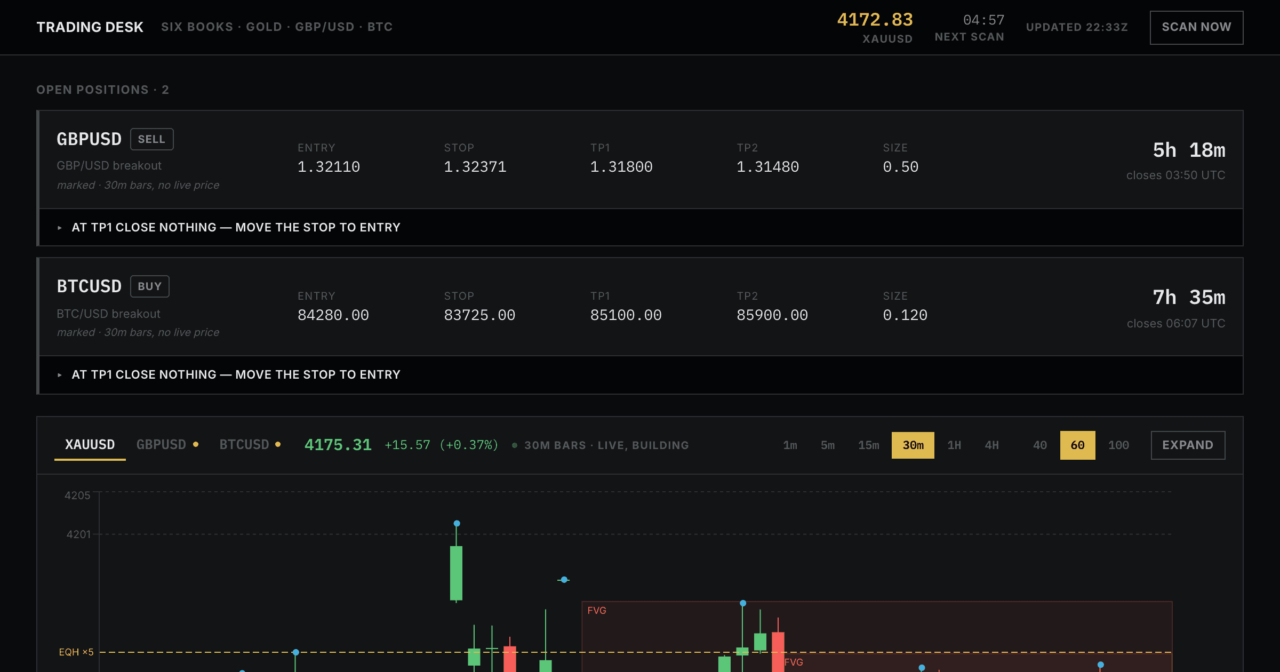Screen dimensions: 1280x672
Task: Click the GBPUSD SELL badge
Action: tap(151, 139)
